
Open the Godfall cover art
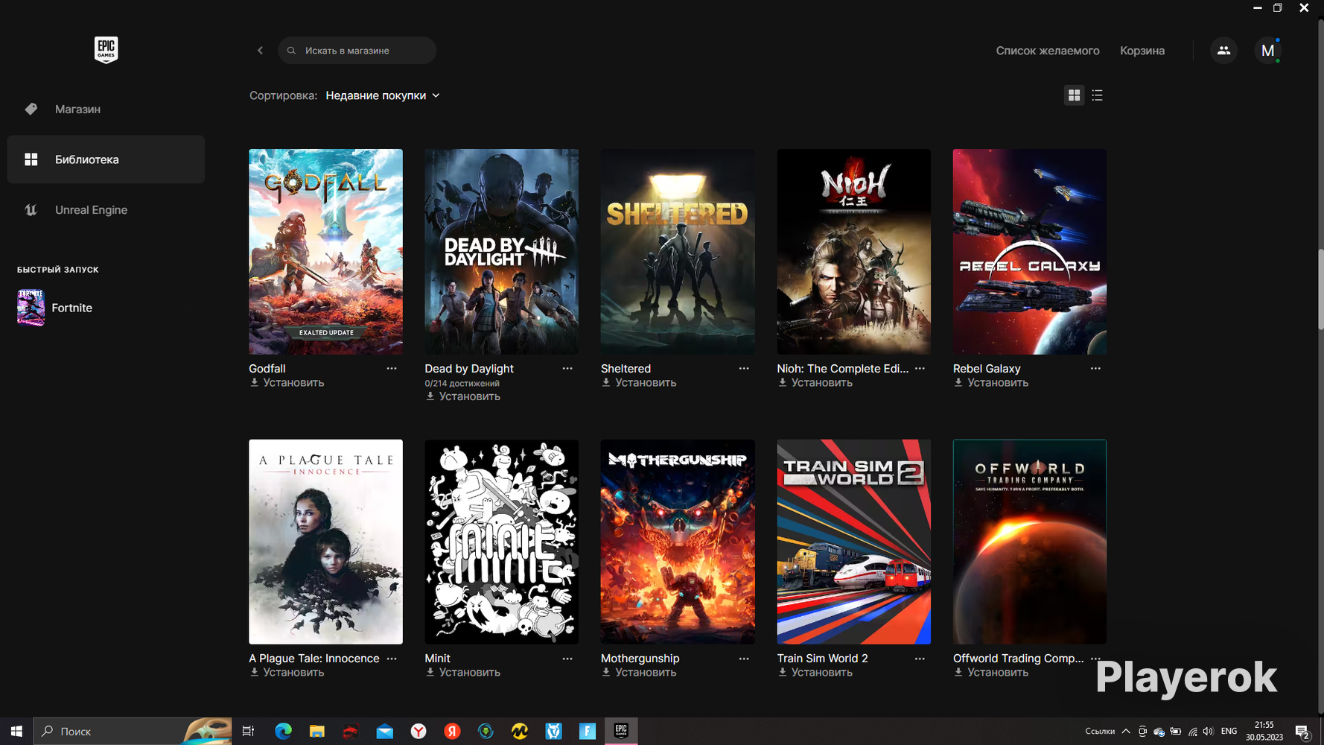tap(325, 252)
